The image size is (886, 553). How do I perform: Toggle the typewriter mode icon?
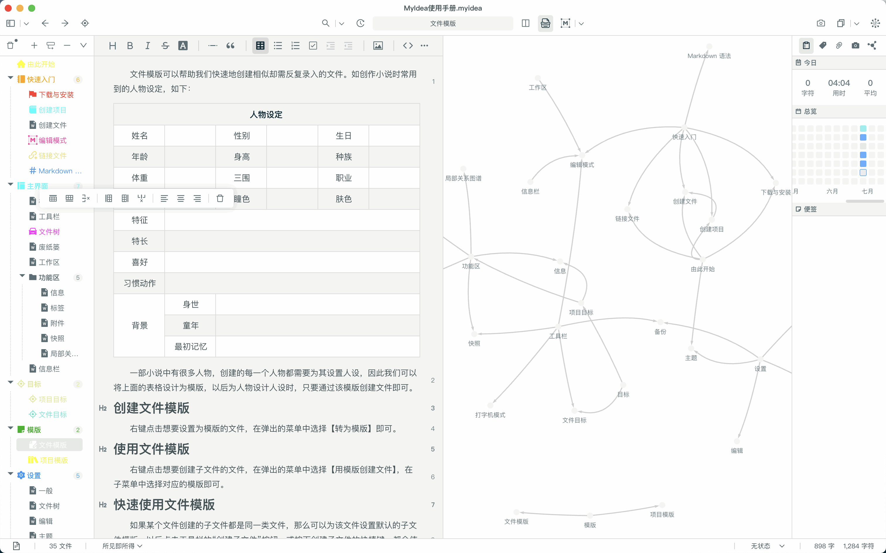click(x=545, y=23)
